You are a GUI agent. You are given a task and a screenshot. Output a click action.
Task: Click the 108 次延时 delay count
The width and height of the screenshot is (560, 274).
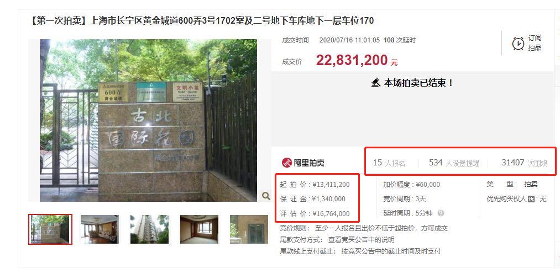point(399,40)
